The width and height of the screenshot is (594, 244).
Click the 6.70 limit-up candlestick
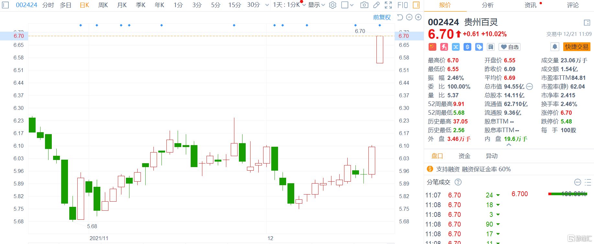click(x=380, y=49)
